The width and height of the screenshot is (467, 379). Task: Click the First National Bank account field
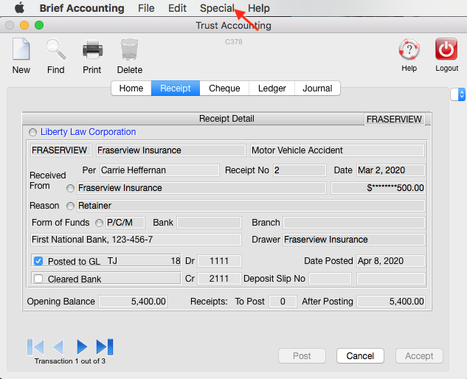pyautogui.click(x=136, y=240)
